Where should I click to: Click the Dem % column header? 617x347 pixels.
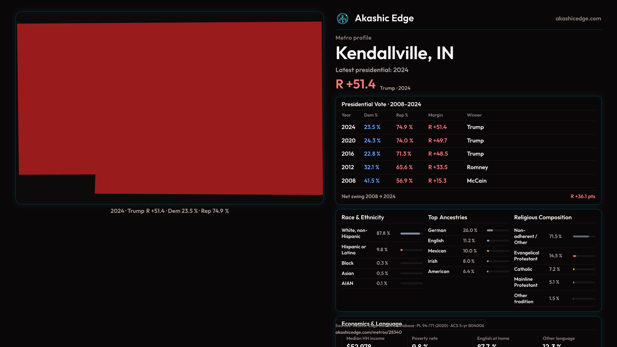(371, 115)
